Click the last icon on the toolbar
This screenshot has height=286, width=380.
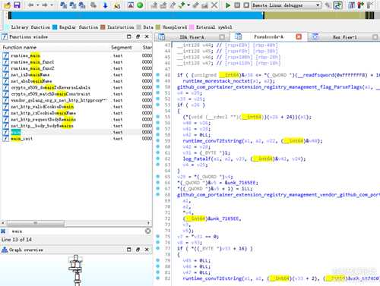click(370, 5)
